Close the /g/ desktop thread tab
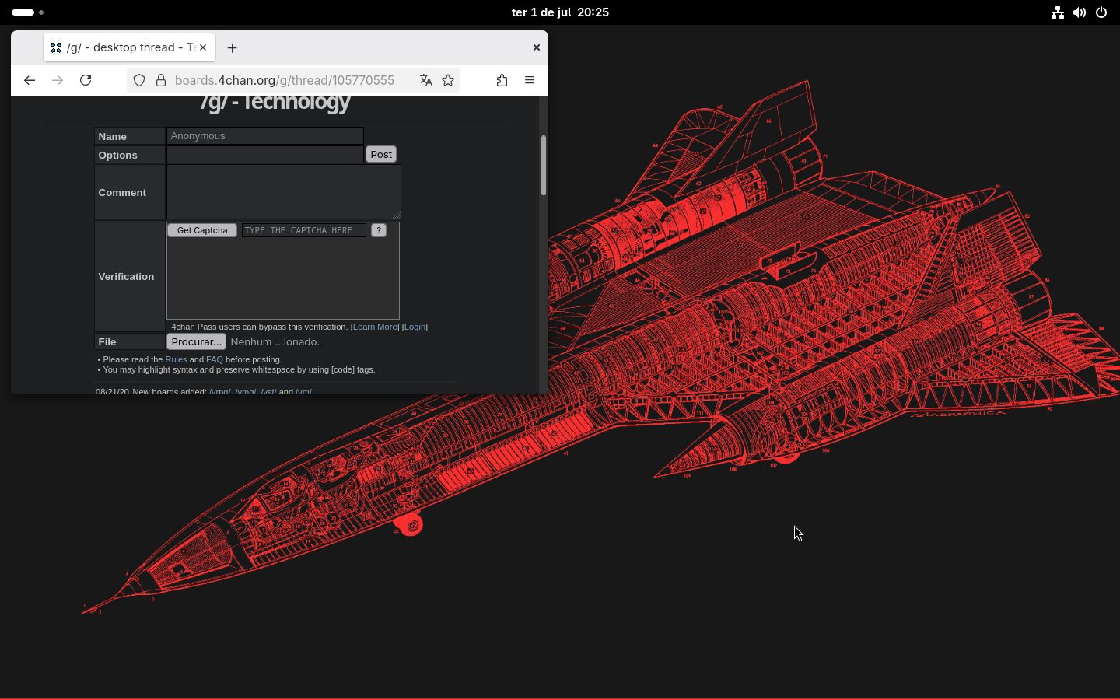Screen dimensions: 1120x700 [x=203, y=47]
